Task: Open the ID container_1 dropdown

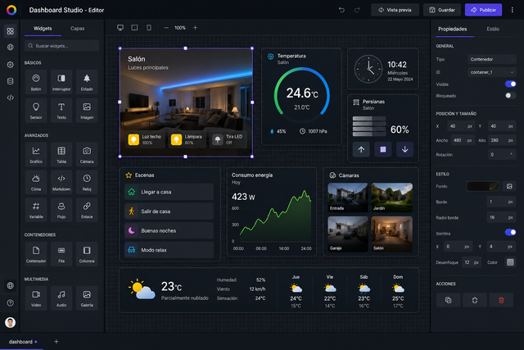Action: pos(491,72)
